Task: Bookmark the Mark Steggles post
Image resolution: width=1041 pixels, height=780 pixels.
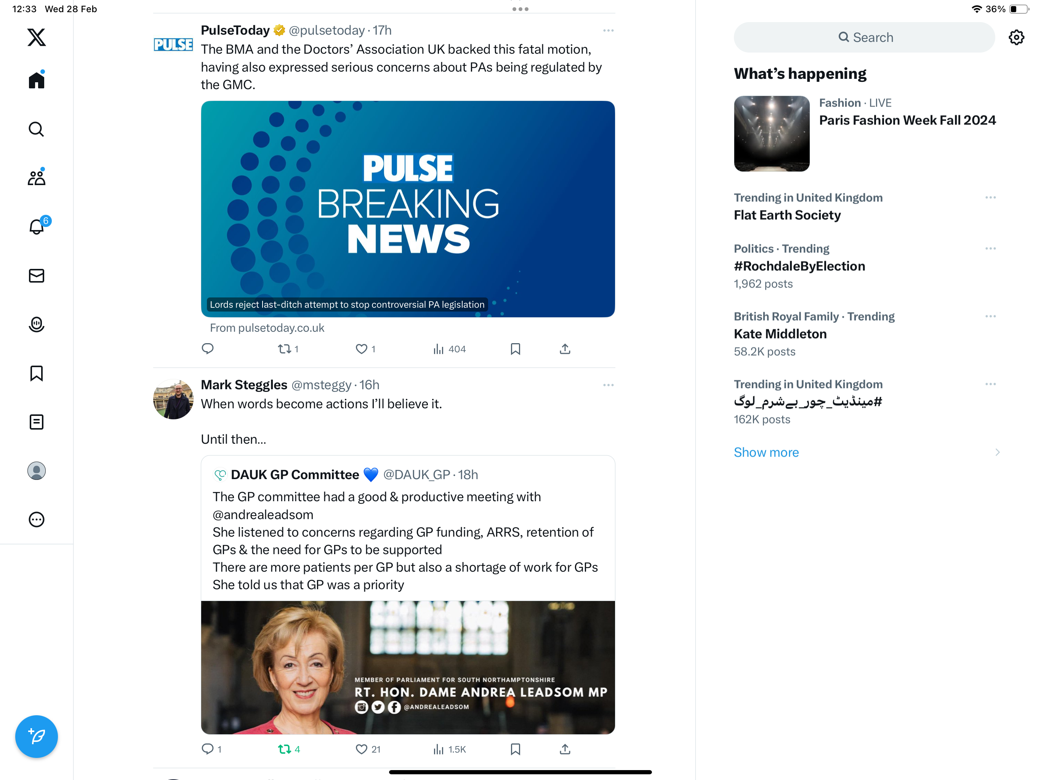Action: 515,749
